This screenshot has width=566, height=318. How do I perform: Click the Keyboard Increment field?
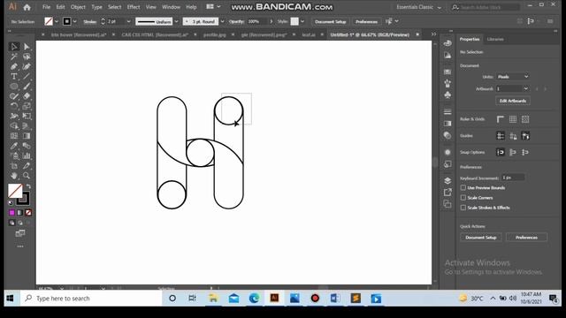[x=513, y=178]
